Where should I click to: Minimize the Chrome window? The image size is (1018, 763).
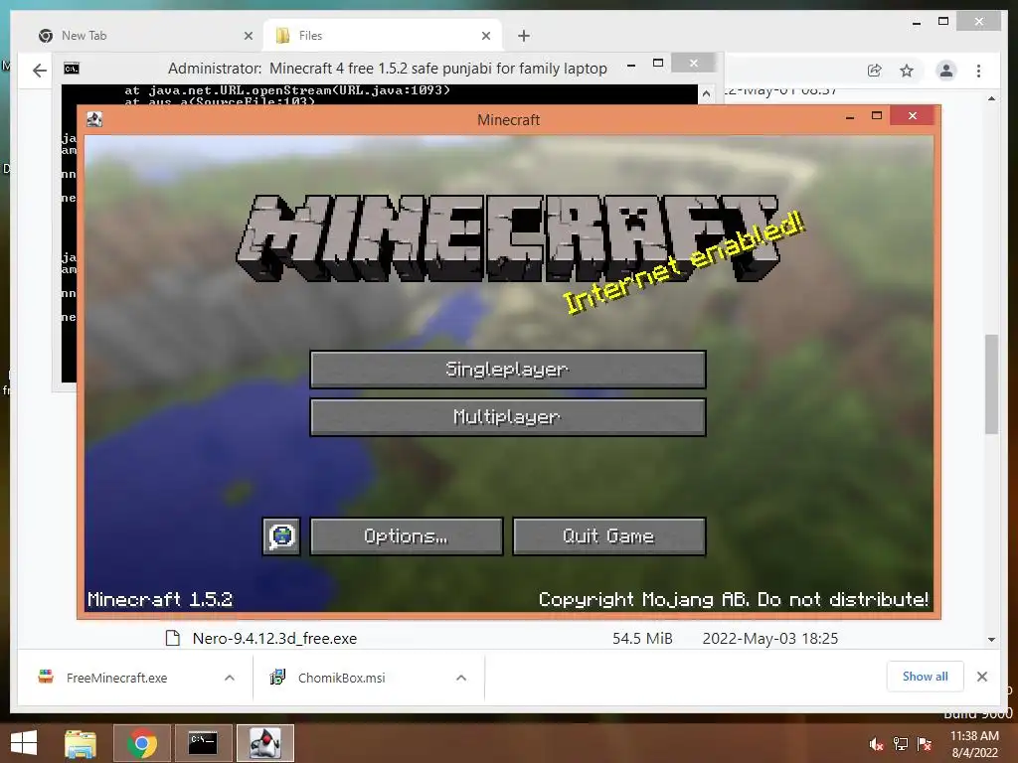click(x=917, y=23)
